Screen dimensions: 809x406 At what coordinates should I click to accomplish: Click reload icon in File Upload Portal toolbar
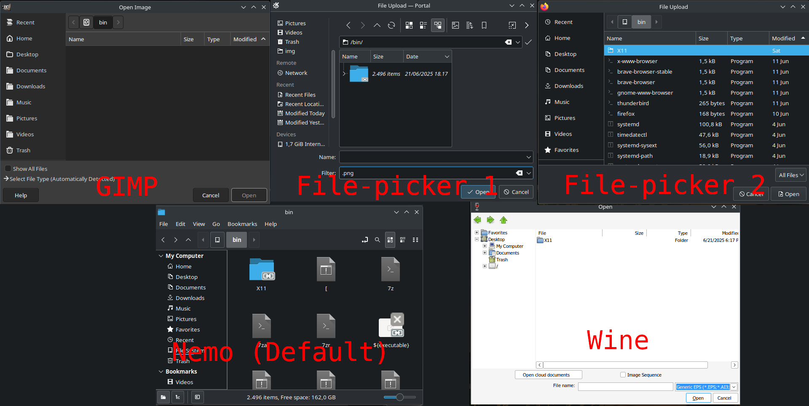pos(391,25)
